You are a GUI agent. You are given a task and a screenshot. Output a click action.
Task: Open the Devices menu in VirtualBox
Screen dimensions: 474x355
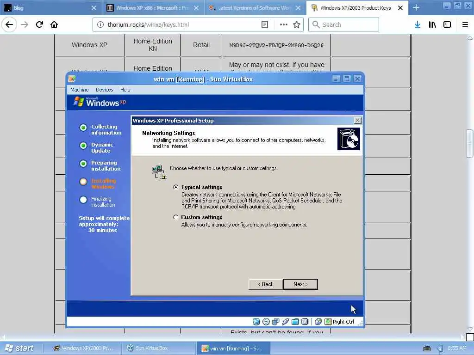click(104, 90)
